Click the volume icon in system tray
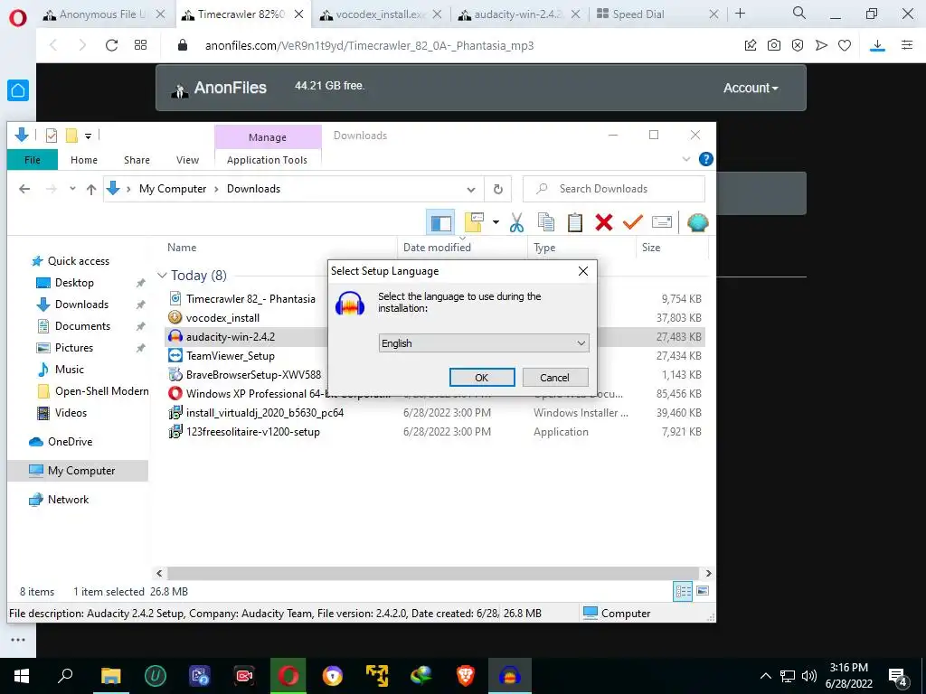Image resolution: width=926 pixels, height=694 pixels. [809, 676]
